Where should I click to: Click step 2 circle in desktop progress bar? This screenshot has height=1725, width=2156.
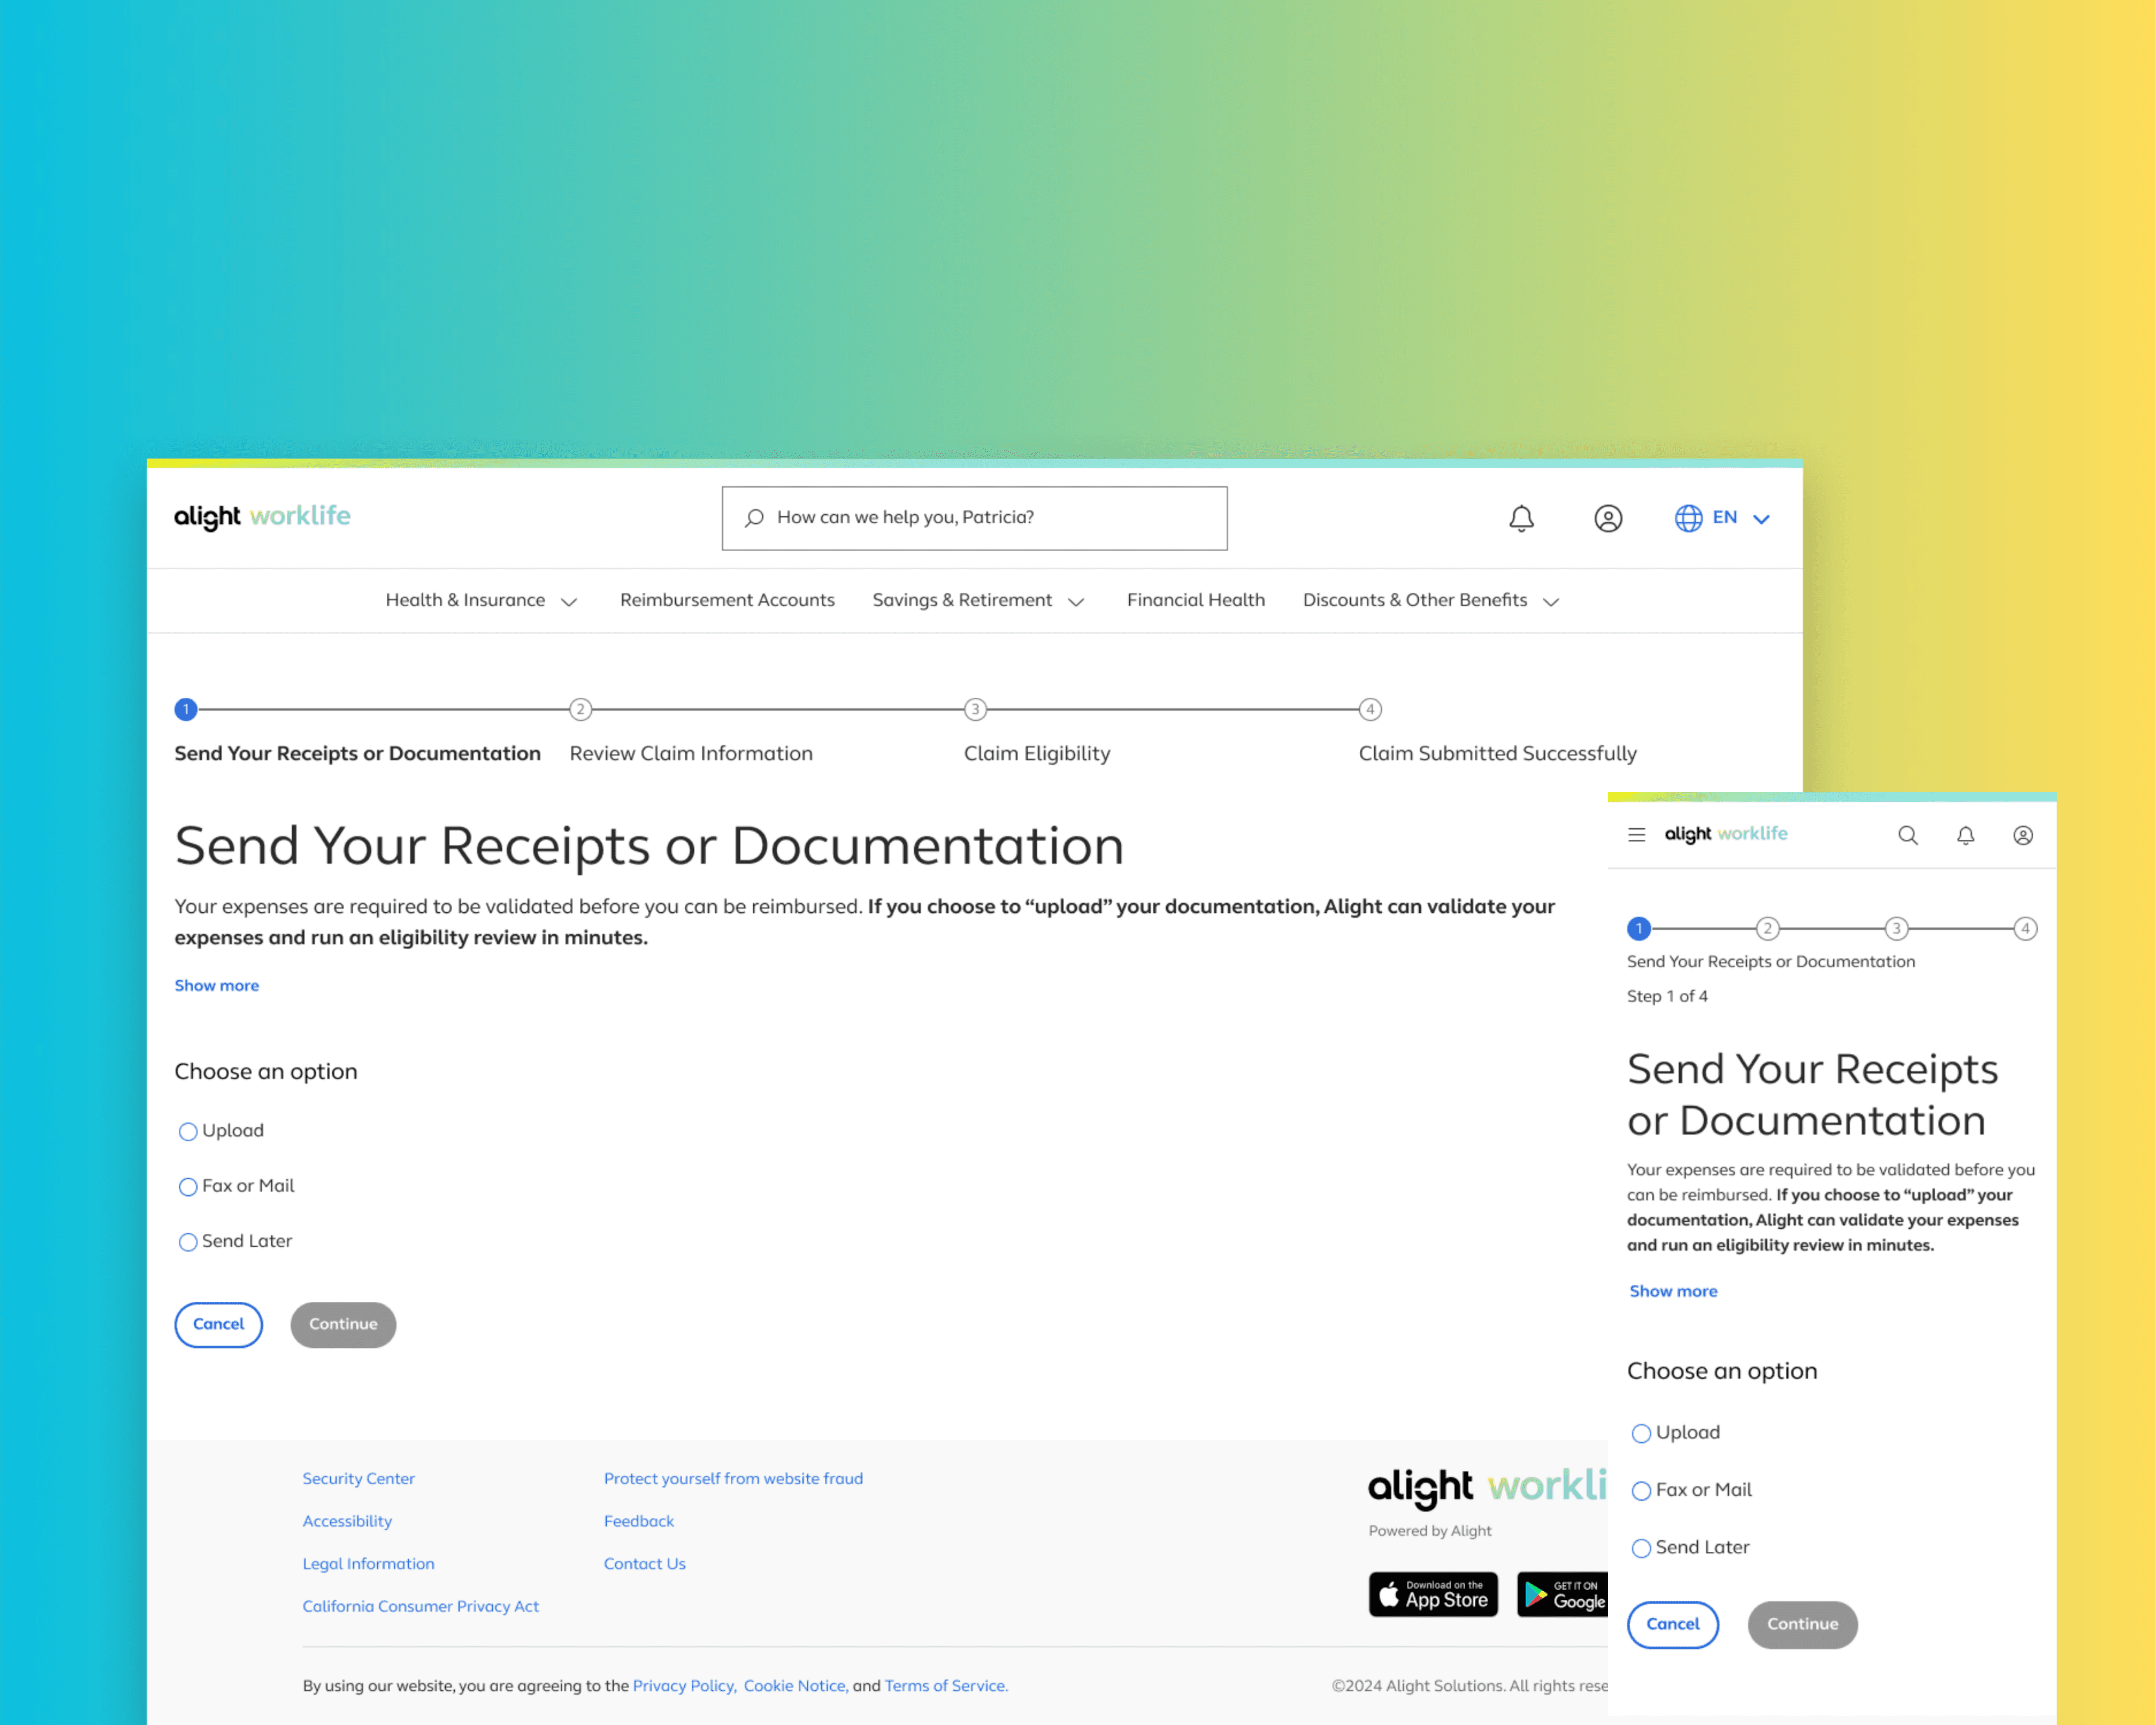pos(580,709)
